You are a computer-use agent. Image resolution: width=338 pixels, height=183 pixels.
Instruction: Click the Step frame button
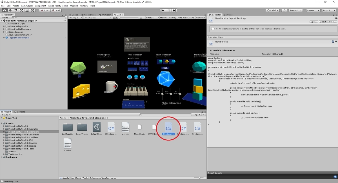point(174,10)
